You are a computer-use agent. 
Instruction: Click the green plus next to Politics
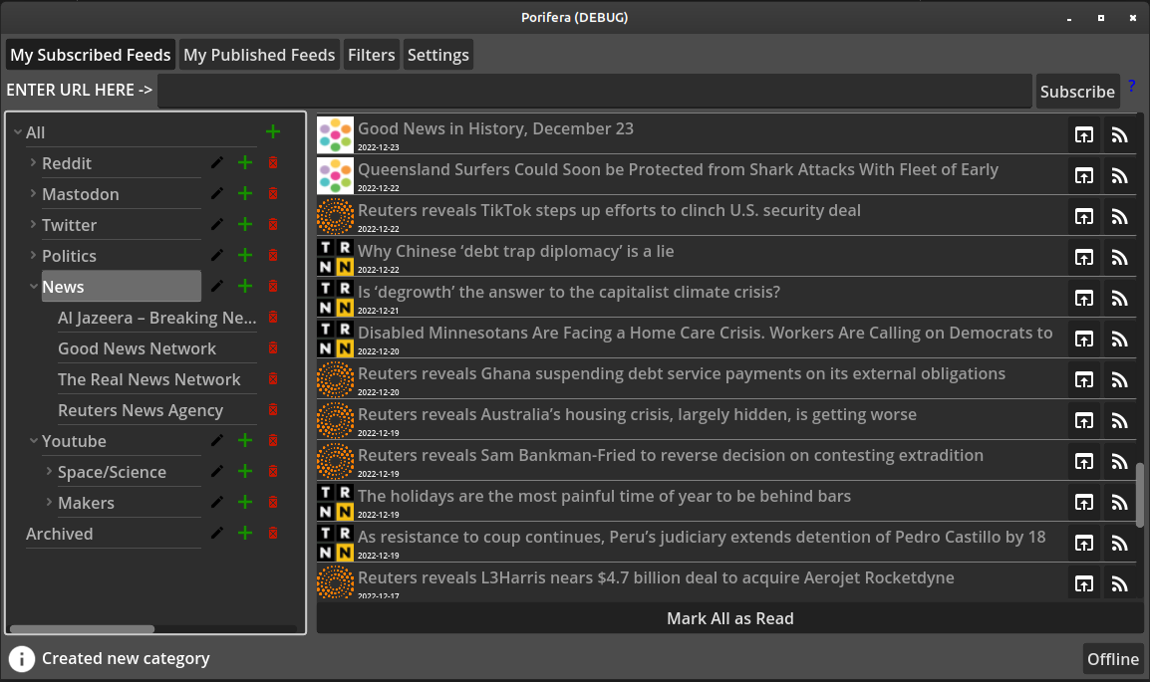(245, 255)
